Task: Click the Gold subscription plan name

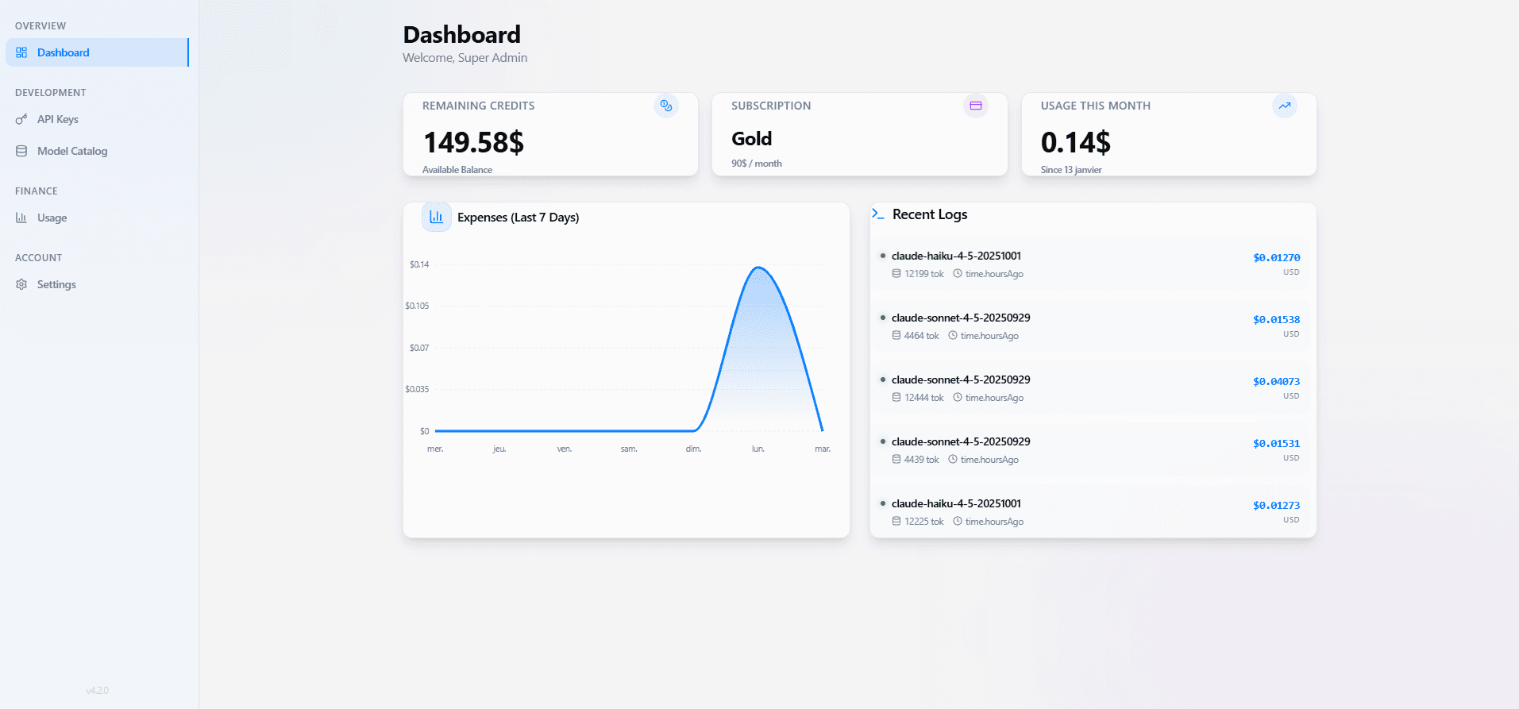Action: point(751,139)
